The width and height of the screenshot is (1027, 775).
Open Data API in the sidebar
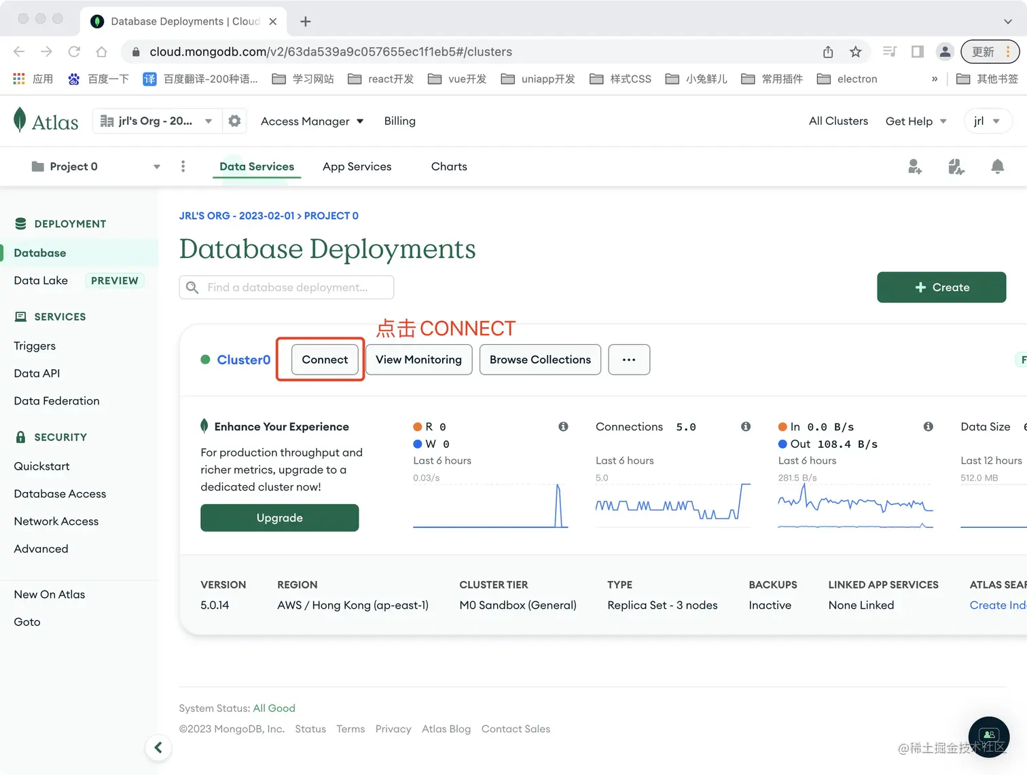37,373
